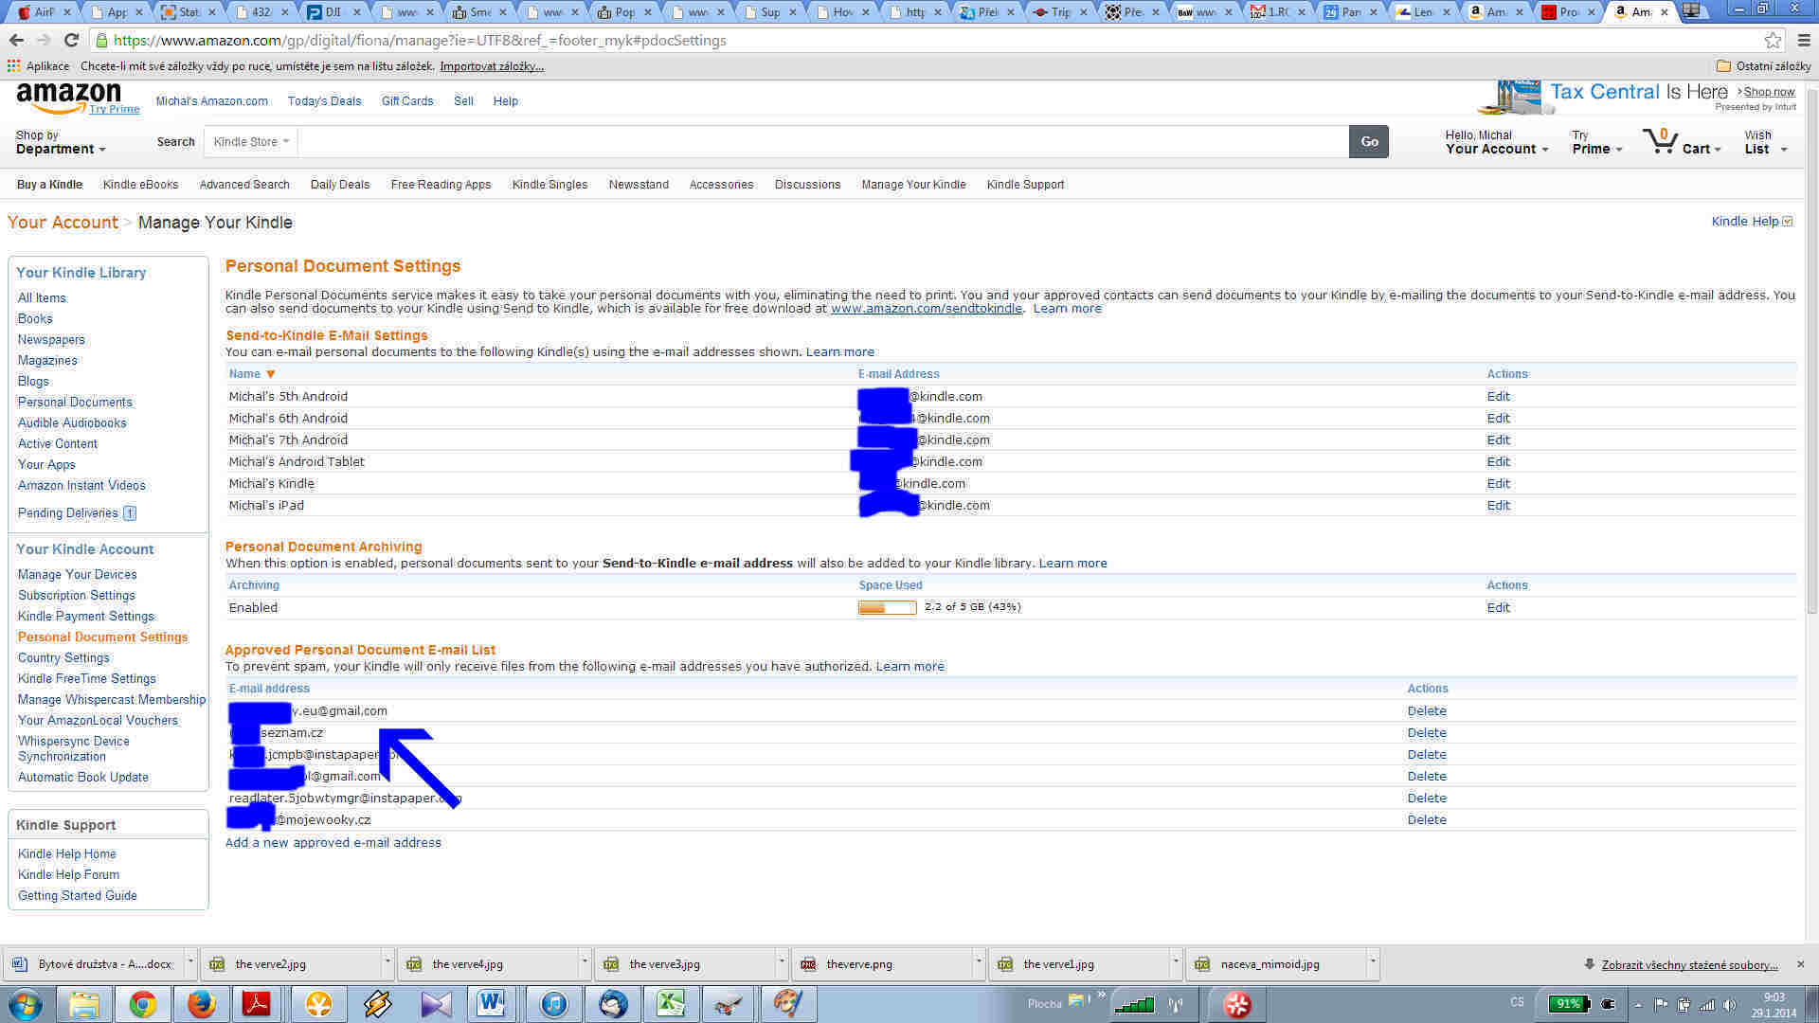Open the Chrome menu icon
The height and width of the screenshot is (1023, 1819).
(x=1804, y=40)
